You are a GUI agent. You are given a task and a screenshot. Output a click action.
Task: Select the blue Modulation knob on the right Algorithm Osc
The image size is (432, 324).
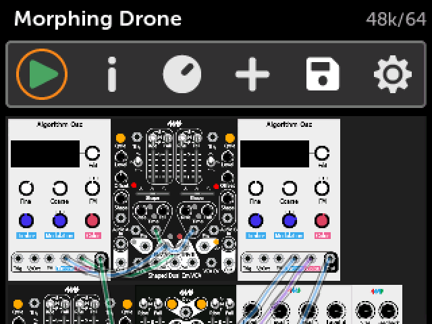[290, 221]
